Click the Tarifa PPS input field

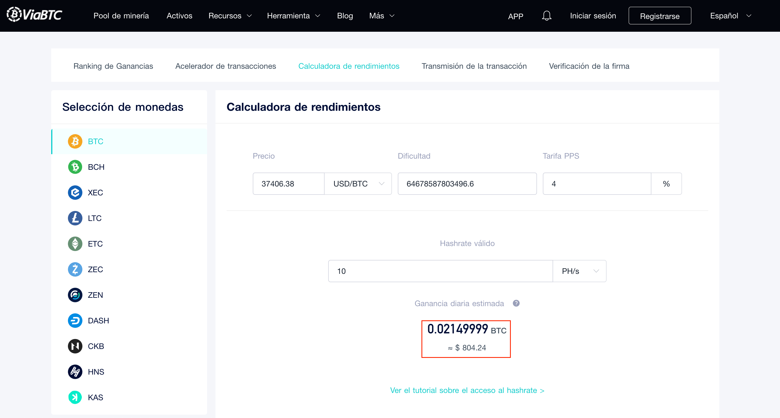597,184
